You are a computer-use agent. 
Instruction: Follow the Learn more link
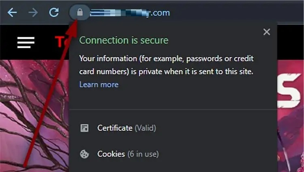(99, 85)
